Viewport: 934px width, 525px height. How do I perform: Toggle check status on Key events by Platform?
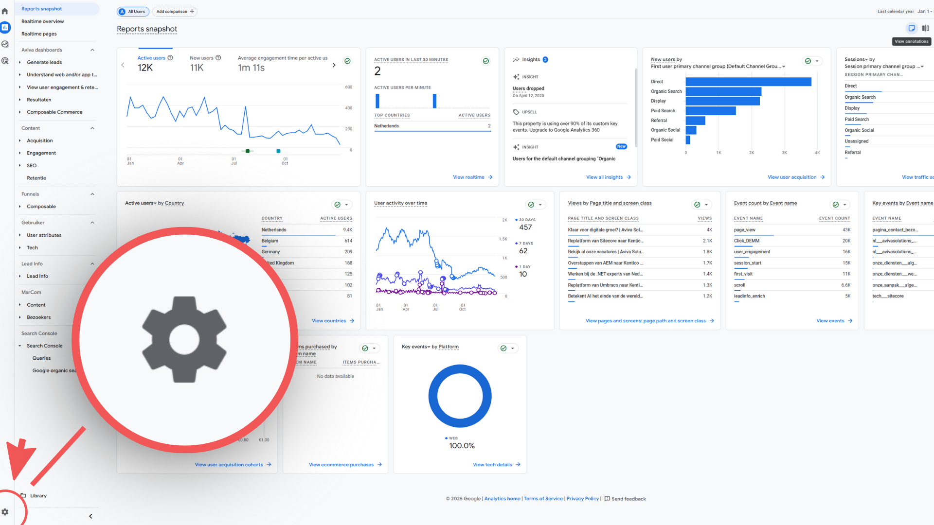pyautogui.click(x=503, y=349)
